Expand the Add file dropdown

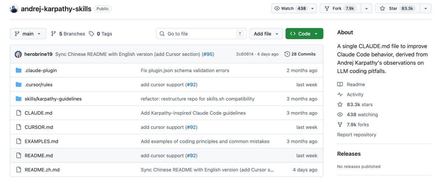click(266, 34)
